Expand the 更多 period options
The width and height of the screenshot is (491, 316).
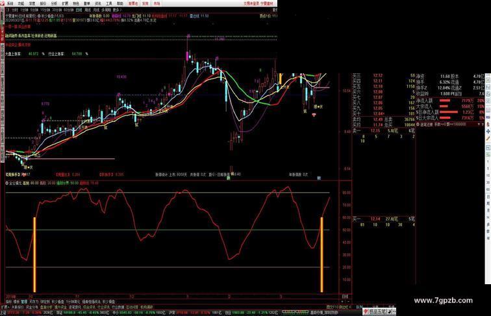117,10
